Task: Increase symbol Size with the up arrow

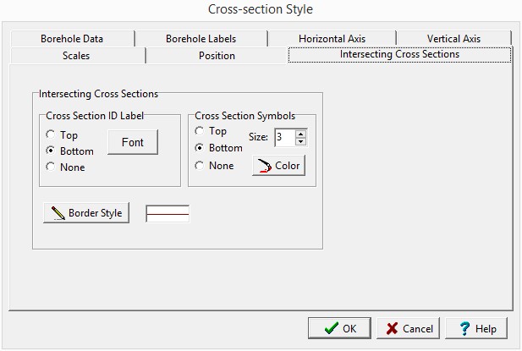Action: pyautogui.click(x=301, y=133)
